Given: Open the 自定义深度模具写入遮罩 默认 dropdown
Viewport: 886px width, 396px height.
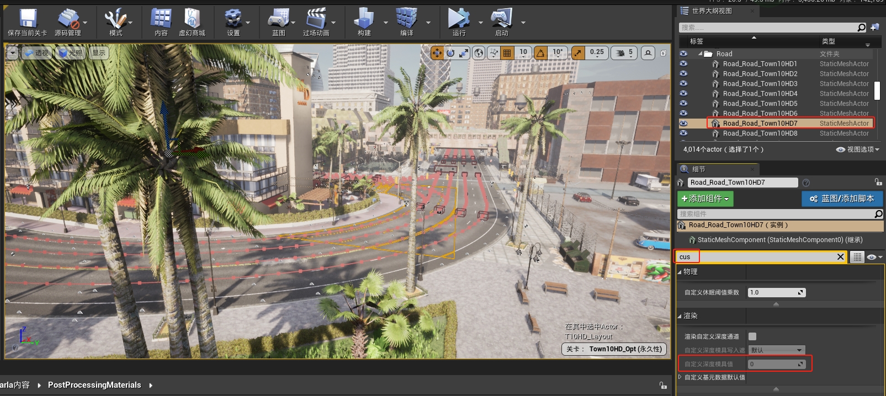Looking at the screenshot, I should (776, 350).
